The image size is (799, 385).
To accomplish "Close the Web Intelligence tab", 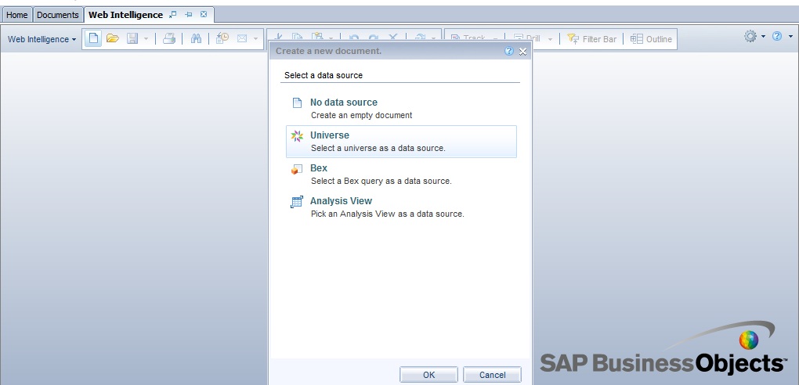I will tap(204, 14).
